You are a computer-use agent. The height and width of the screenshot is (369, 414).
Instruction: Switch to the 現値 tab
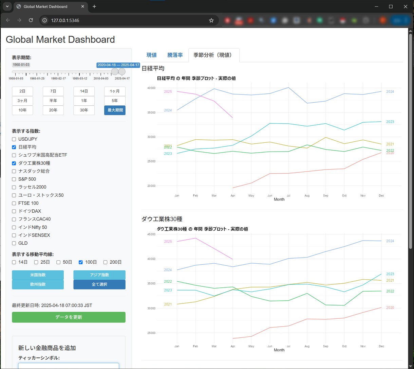[152, 55]
